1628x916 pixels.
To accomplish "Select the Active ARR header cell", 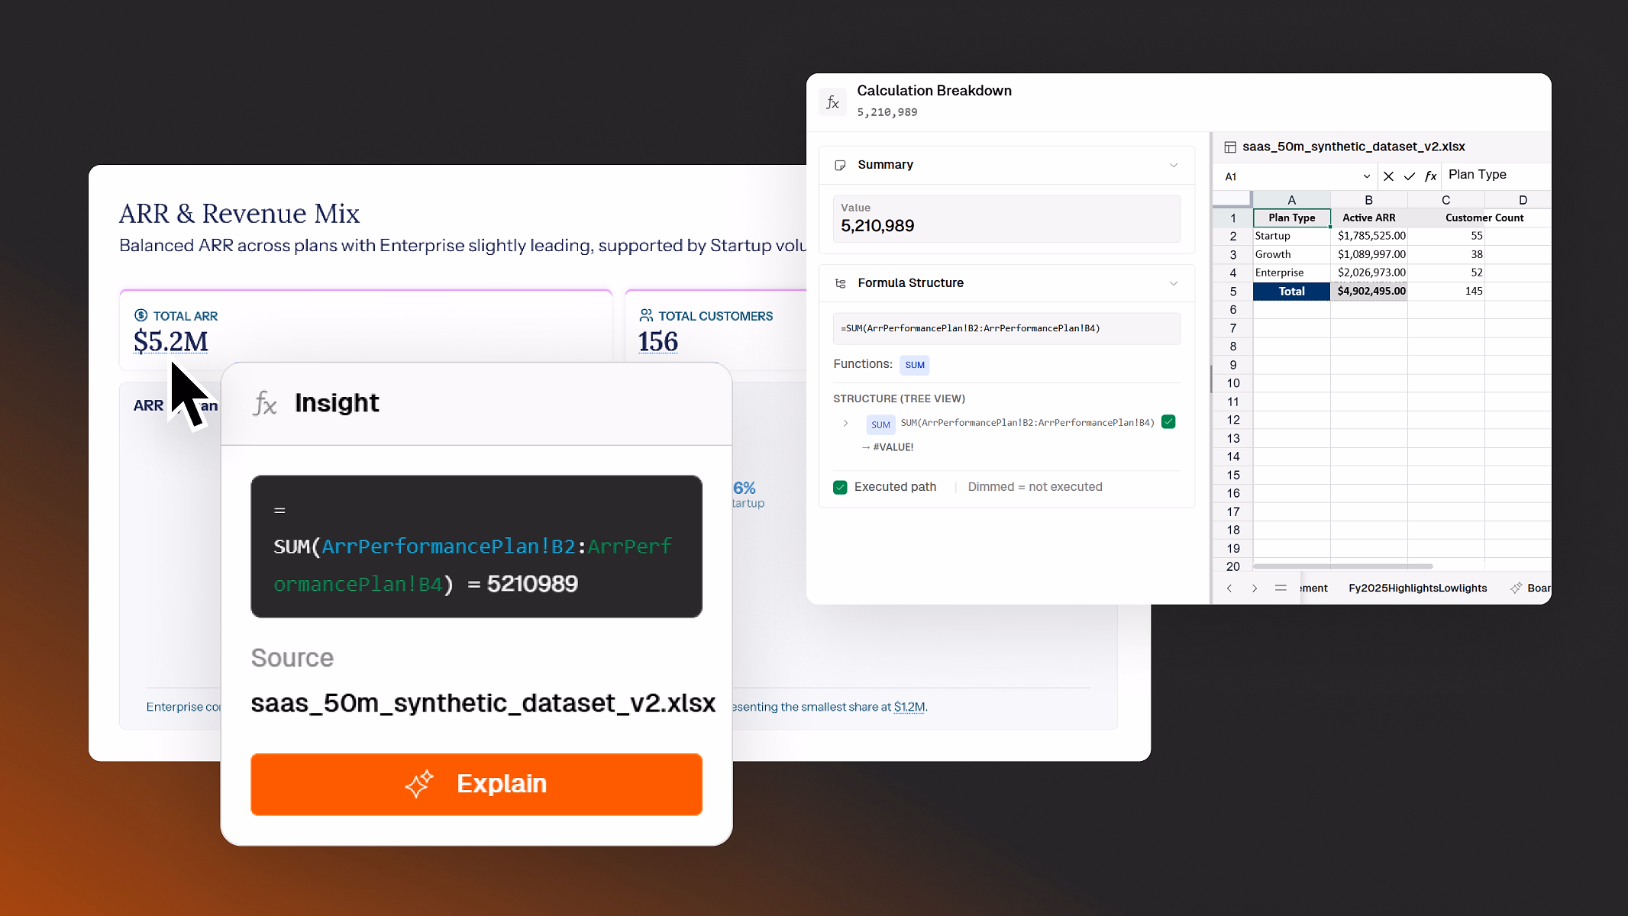I will [1368, 218].
